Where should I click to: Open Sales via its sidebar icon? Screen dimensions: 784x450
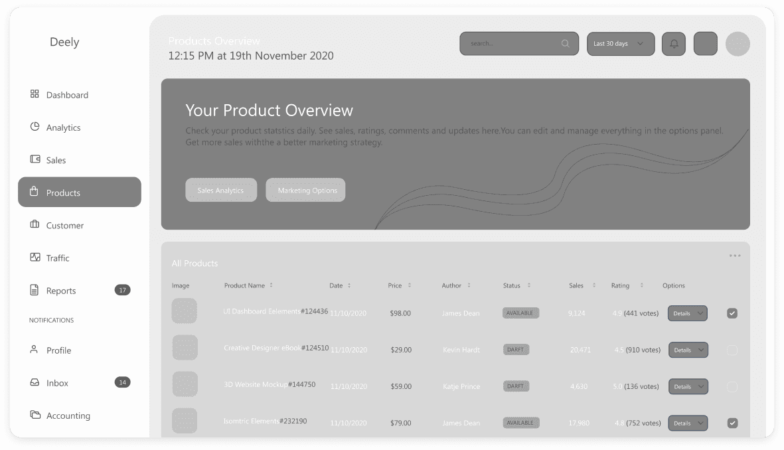pos(35,159)
